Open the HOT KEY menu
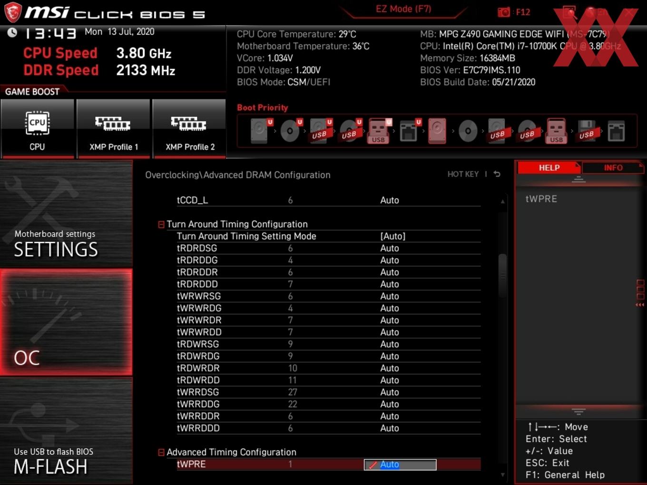Image resolution: width=647 pixels, height=485 pixels. tap(463, 174)
